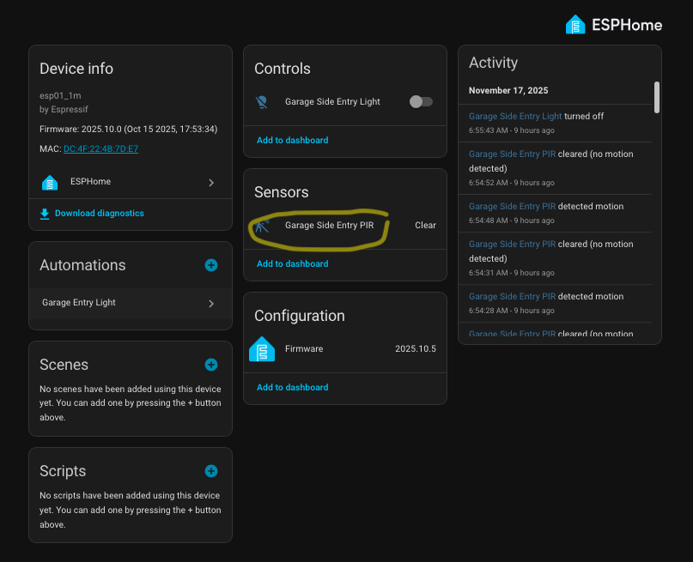Add a new automation with plus icon
693x562 pixels.
pyautogui.click(x=211, y=266)
